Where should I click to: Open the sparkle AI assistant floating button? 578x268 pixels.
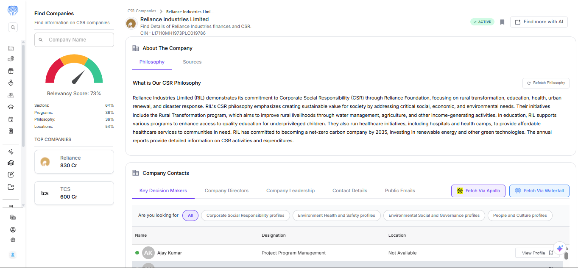coord(560,249)
